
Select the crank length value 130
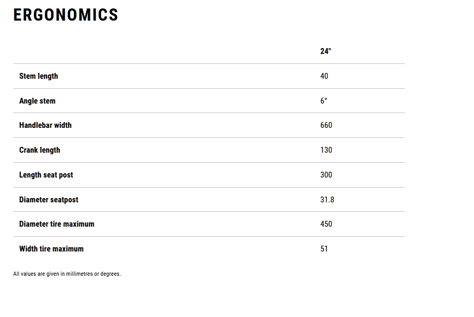coord(326,150)
